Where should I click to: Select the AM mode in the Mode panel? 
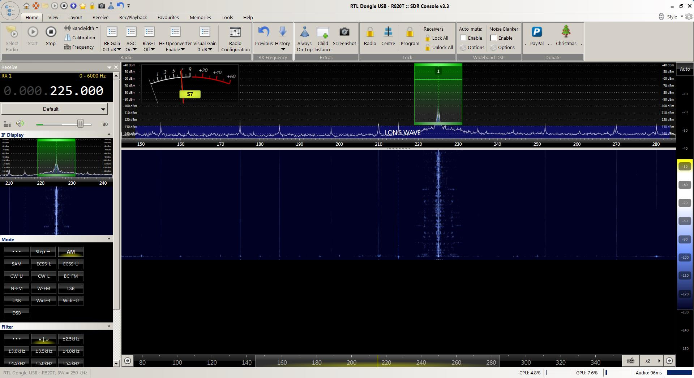pyautogui.click(x=70, y=251)
